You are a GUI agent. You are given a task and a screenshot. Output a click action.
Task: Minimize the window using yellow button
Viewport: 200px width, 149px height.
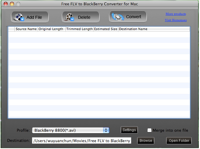pos(12,4)
